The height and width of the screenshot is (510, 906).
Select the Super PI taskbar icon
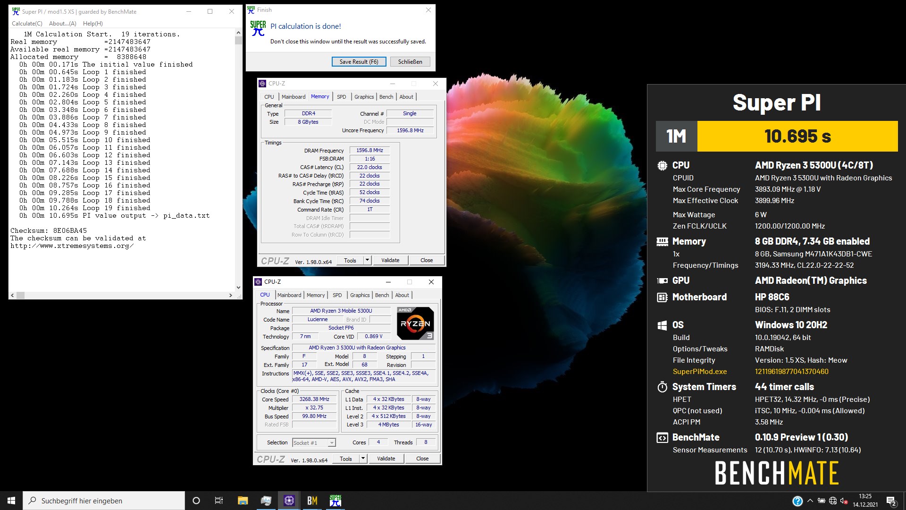pyautogui.click(x=336, y=501)
